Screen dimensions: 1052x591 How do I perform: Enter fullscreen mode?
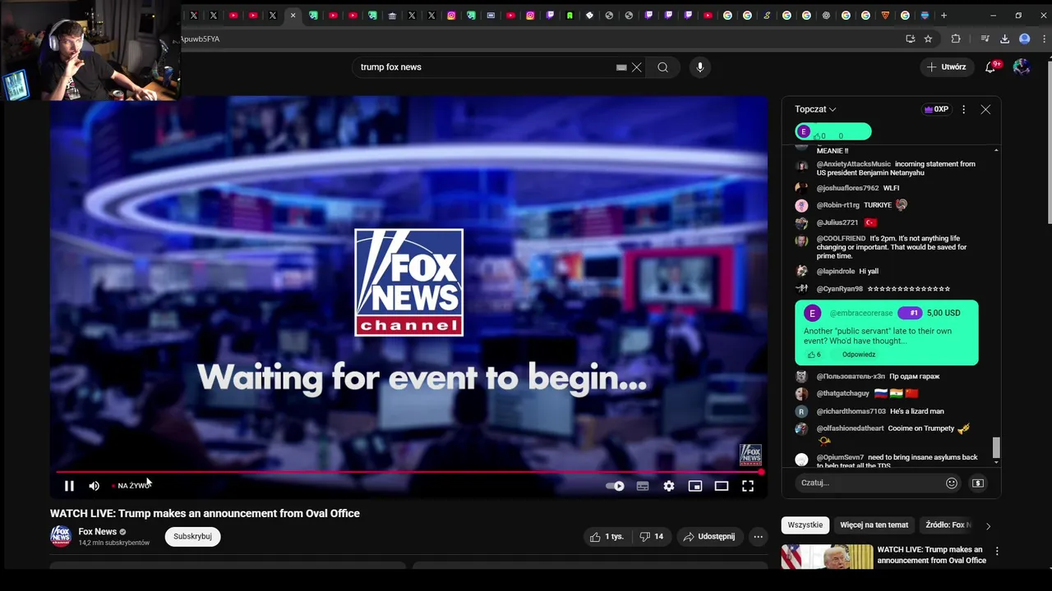point(748,486)
